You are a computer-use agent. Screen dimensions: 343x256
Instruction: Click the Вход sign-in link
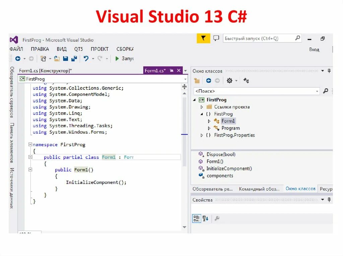pyautogui.click(x=314, y=49)
